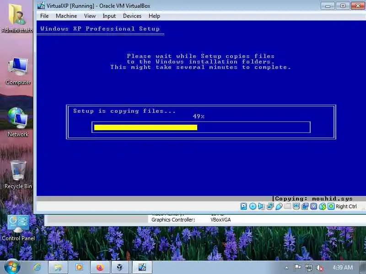Launch Internet Explorer from the taskbar

(x=37, y=267)
